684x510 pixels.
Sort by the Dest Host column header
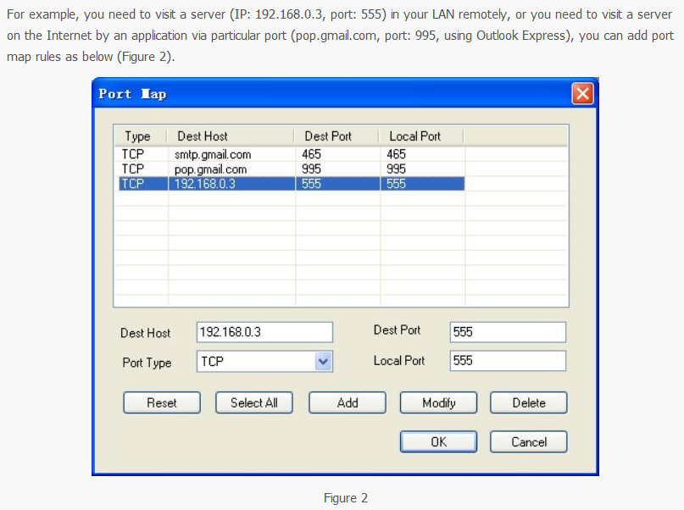[x=231, y=136]
